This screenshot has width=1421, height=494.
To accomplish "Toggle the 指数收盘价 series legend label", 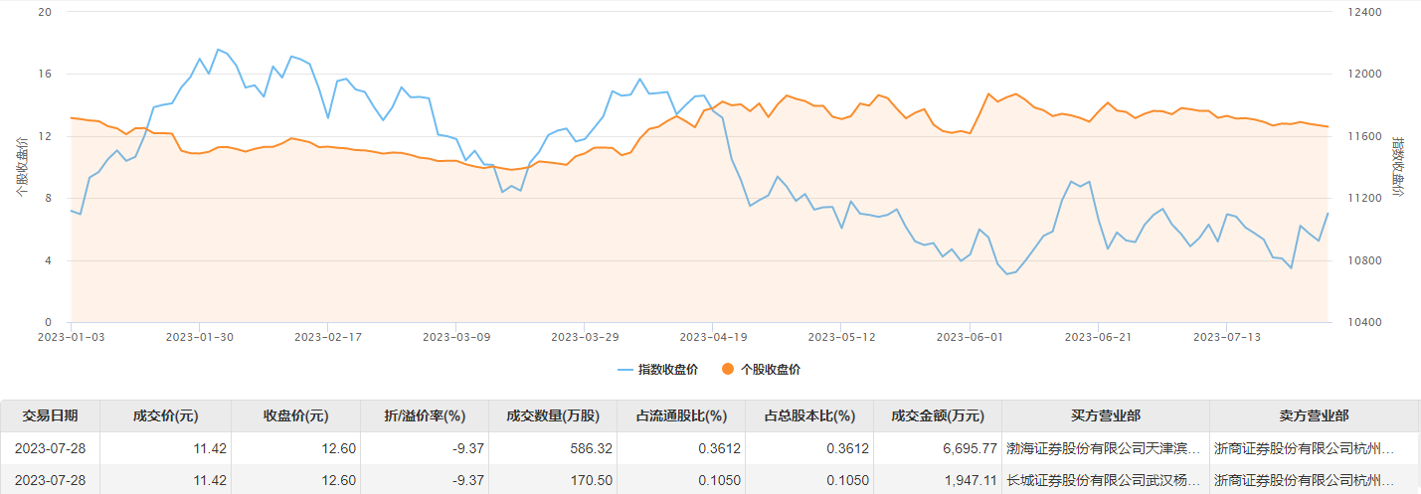I will pos(667,370).
